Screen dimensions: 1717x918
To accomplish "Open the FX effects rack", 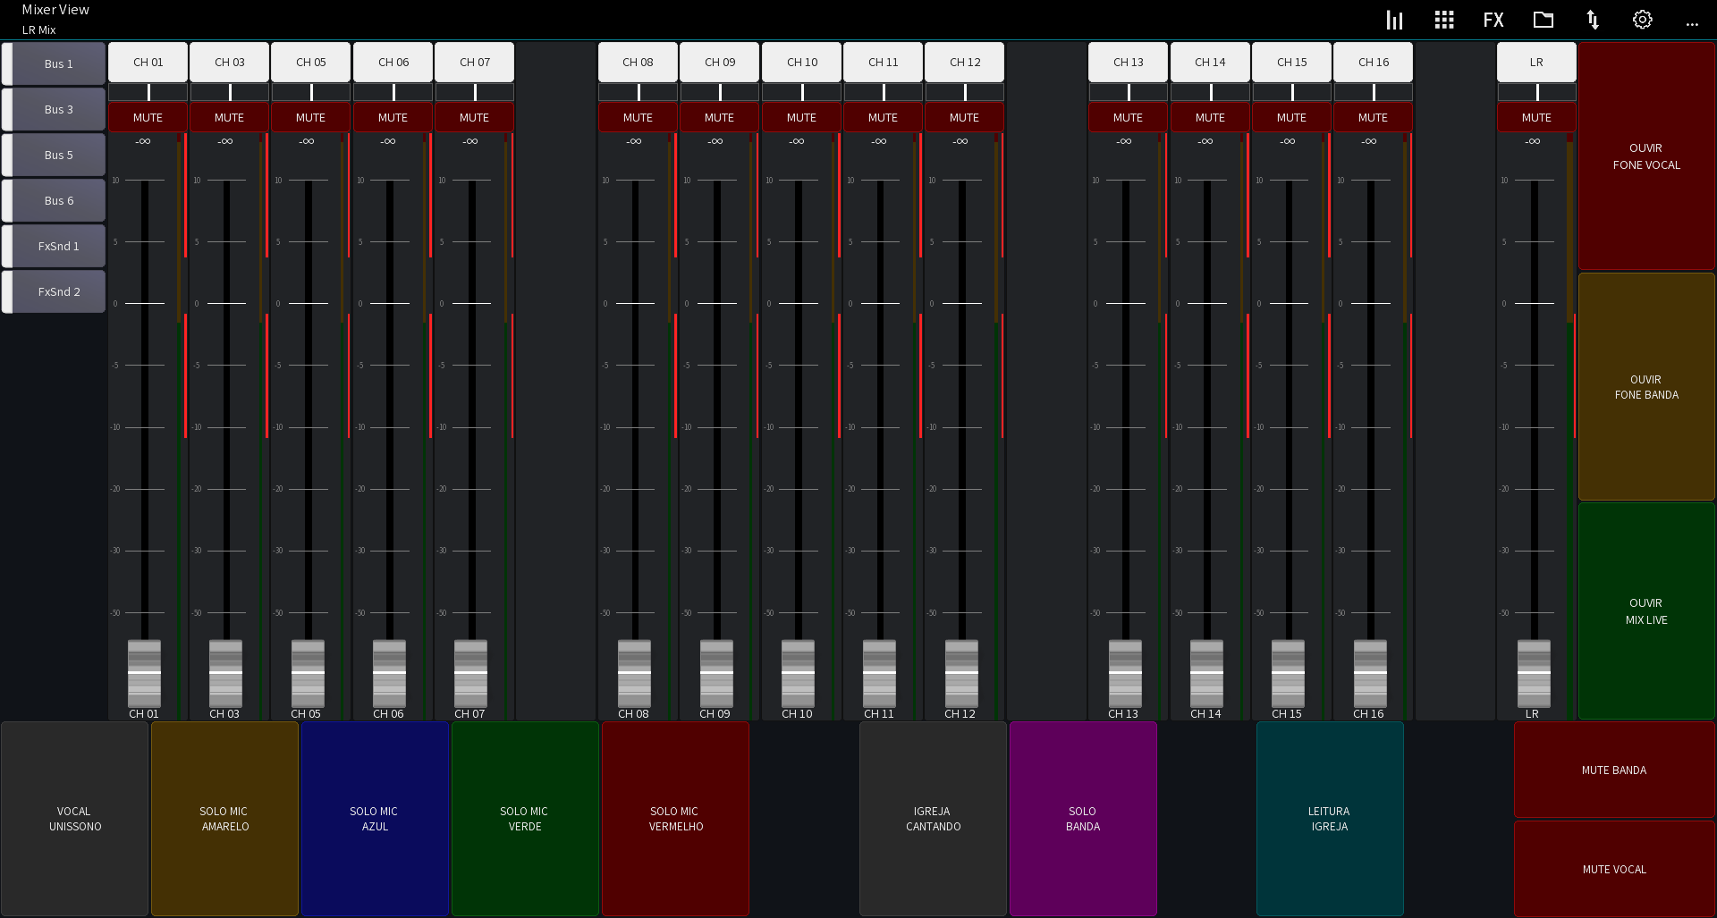I will [1493, 19].
